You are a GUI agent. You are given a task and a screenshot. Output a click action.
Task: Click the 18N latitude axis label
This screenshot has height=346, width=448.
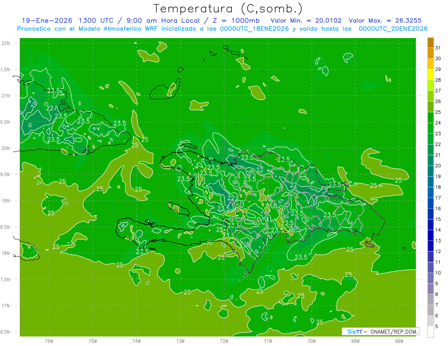pyautogui.click(x=6, y=253)
